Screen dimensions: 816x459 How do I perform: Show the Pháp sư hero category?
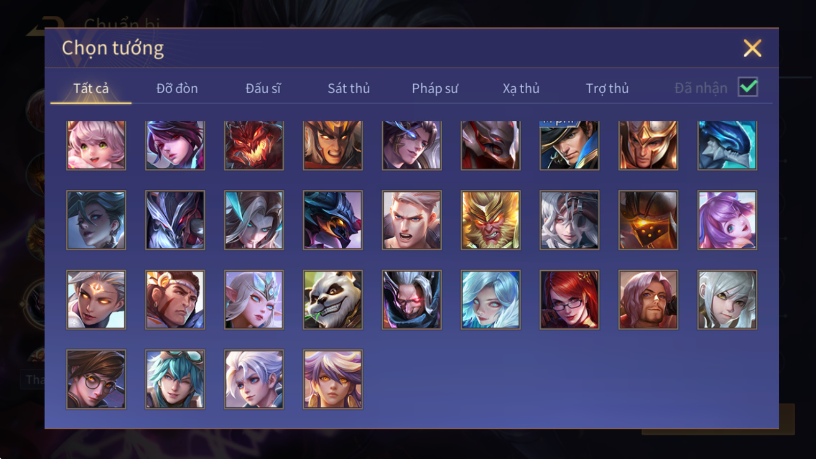tap(435, 89)
